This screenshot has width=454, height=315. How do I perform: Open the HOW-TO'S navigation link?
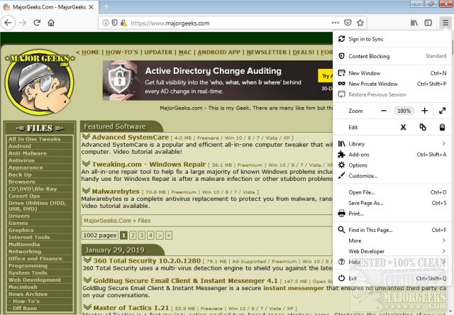[x=122, y=52]
